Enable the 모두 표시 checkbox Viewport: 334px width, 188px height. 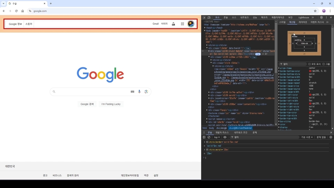coord(310,64)
